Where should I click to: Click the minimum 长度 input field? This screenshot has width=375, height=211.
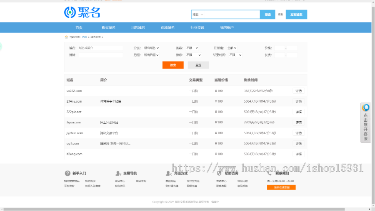(279, 55)
